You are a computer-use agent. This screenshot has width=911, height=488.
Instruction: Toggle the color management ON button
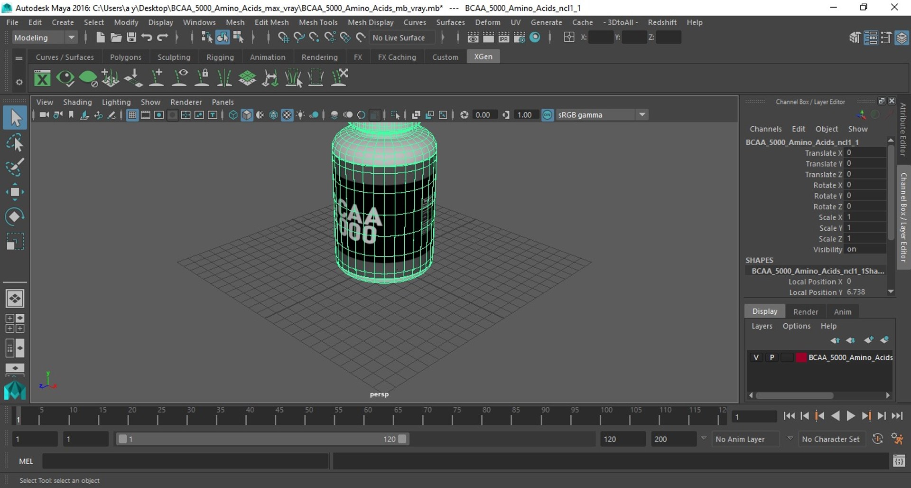click(x=548, y=115)
